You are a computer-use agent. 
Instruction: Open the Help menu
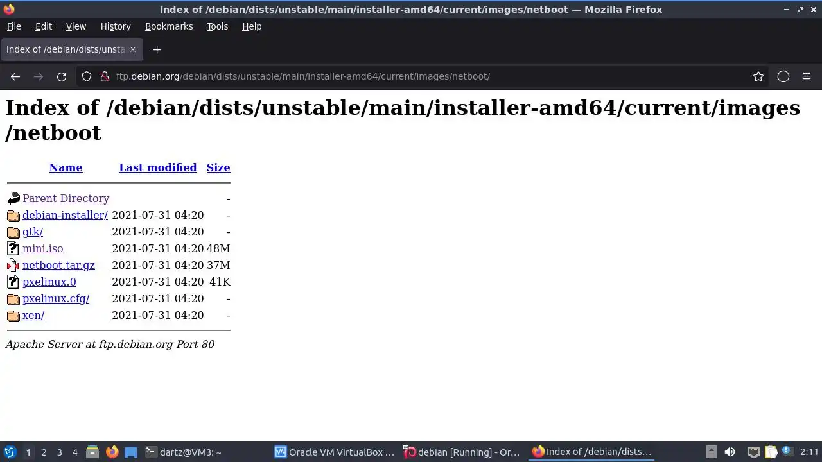coord(252,26)
